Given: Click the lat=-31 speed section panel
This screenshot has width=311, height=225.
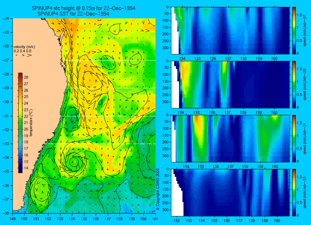Looking at the screenshot, I should coord(230,138).
